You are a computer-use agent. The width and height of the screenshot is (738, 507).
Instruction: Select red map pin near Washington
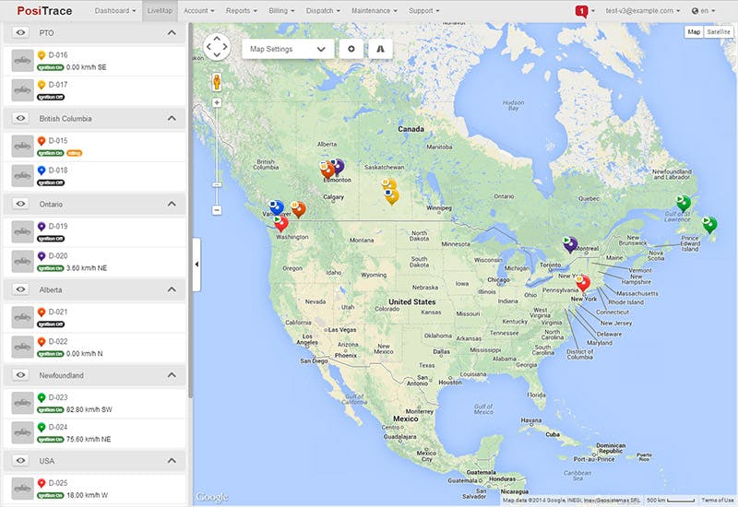click(281, 223)
